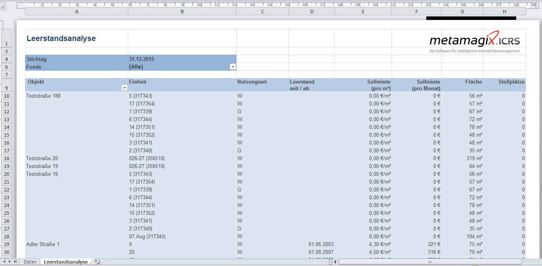This screenshot has width=542, height=266.
Task: Select the 321 € monthly rent cell
Action: [x=416, y=244]
